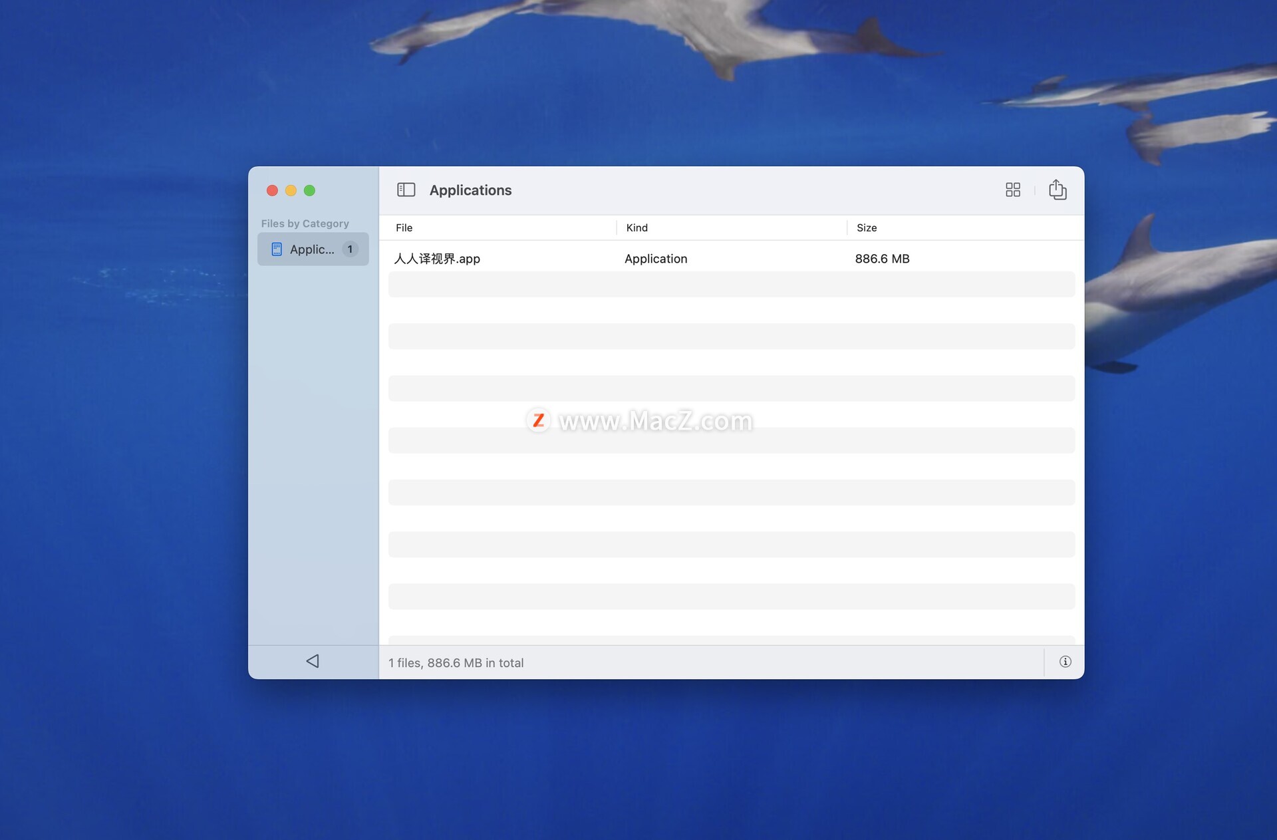Minimize the window with the yellow button
Screen dimensions: 1277x840
tap(291, 190)
